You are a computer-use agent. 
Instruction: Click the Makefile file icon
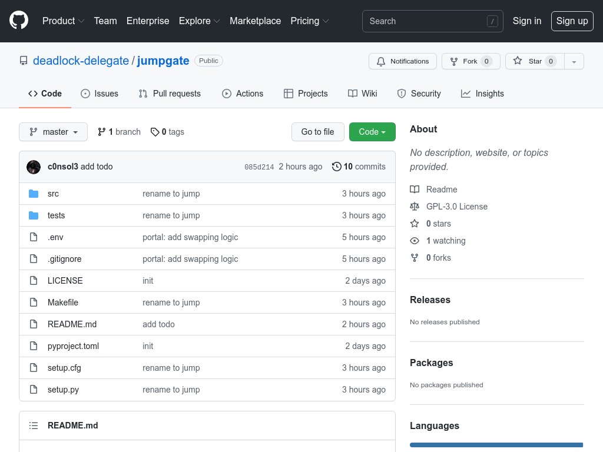pos(34,303)
